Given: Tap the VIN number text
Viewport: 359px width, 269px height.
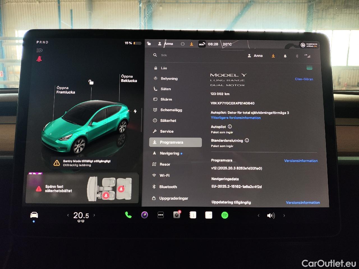Looking at the screenshot, I should [233, 103].
